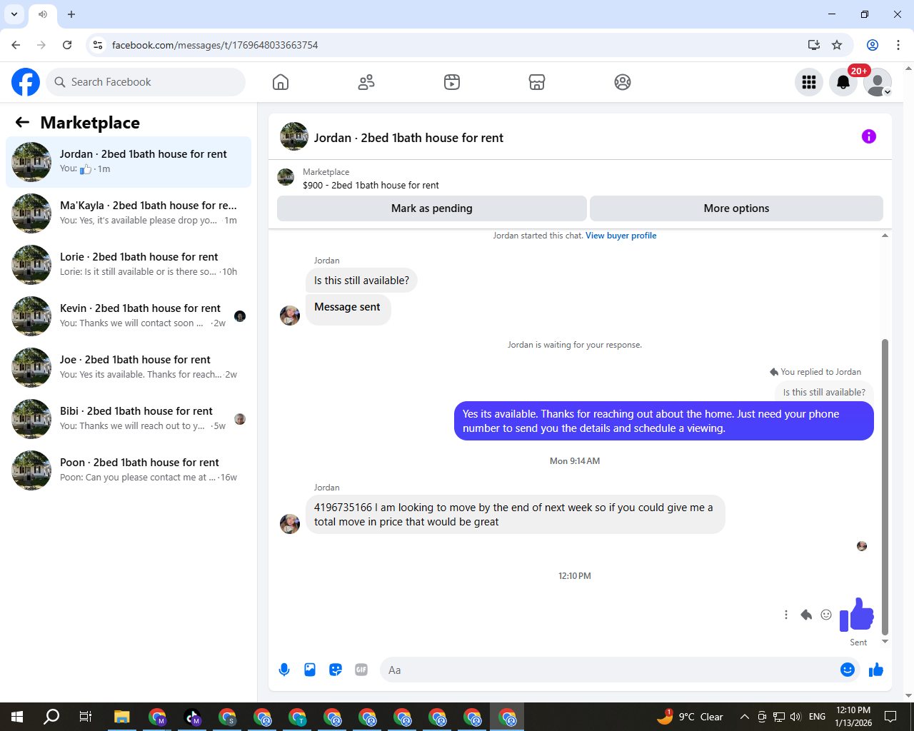The width and height of the screenshot is (914, 731).
Task: Click the chat scrollbar thumb
Action: (x=885, y=487)
